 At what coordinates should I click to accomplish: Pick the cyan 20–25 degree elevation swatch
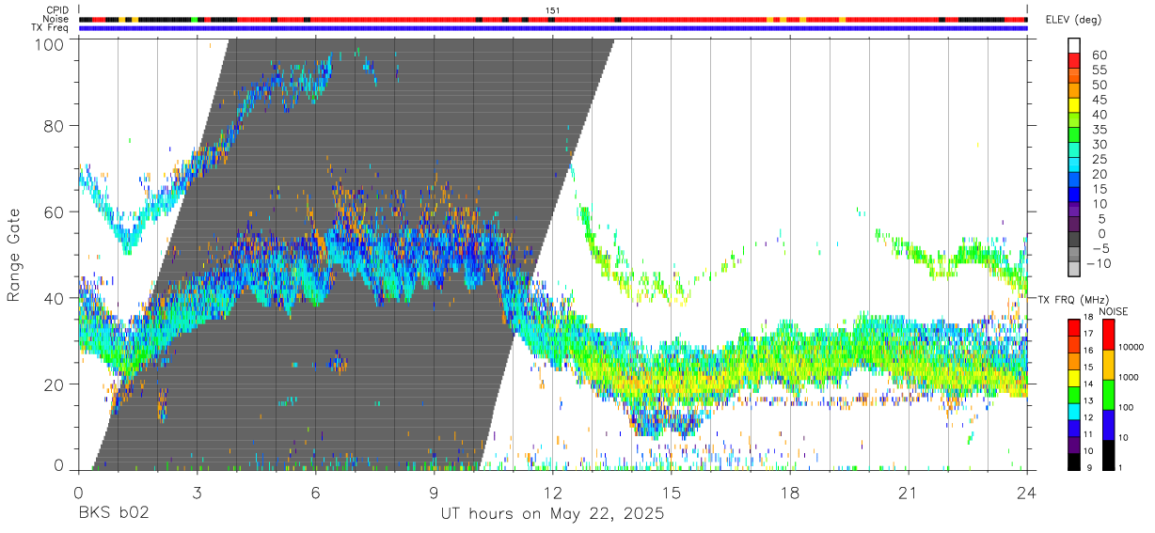(1074, 166)
